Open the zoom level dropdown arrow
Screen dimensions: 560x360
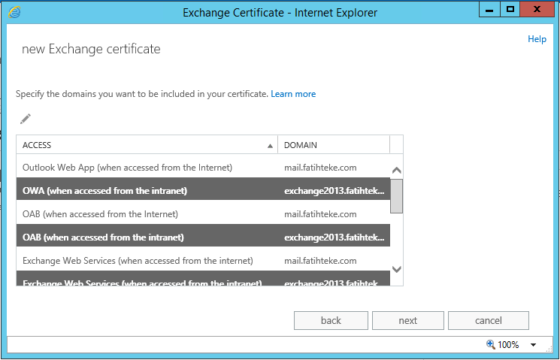(x=533, y=345)
